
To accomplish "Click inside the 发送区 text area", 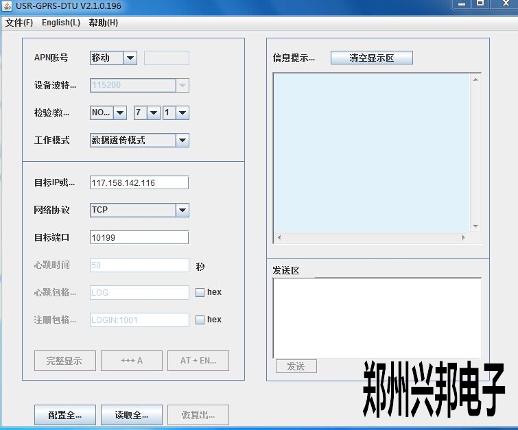I will click(x=376, y=317).
